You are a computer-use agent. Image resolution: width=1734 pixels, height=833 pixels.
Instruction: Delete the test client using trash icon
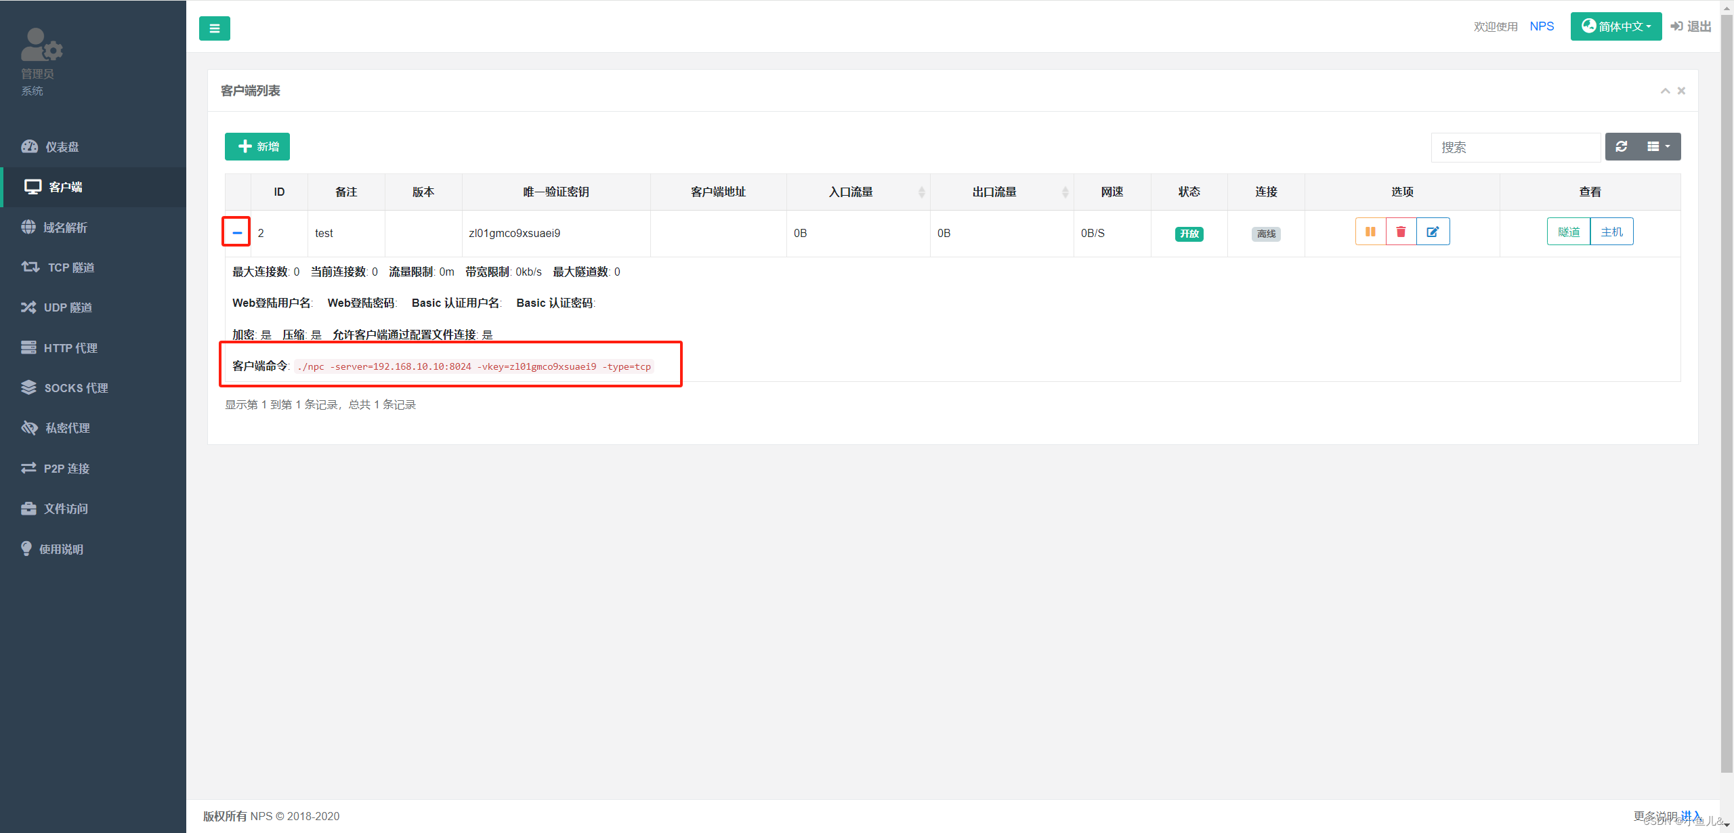(1401, 232)
